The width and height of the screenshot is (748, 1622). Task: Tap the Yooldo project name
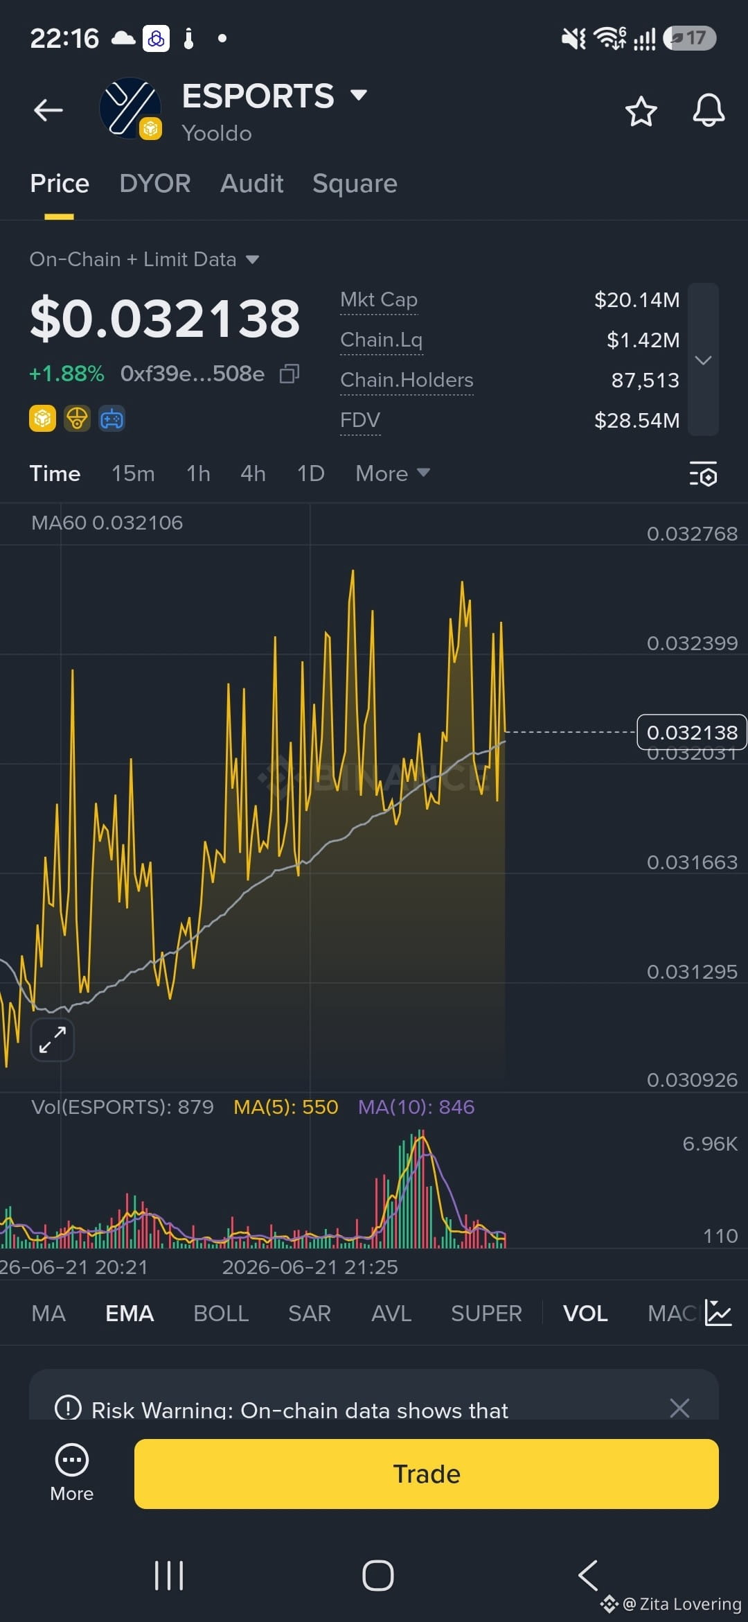click(x=217, y=133)
